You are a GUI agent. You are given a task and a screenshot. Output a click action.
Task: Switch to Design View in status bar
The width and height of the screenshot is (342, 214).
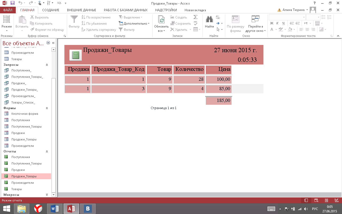tap(336, 200)
